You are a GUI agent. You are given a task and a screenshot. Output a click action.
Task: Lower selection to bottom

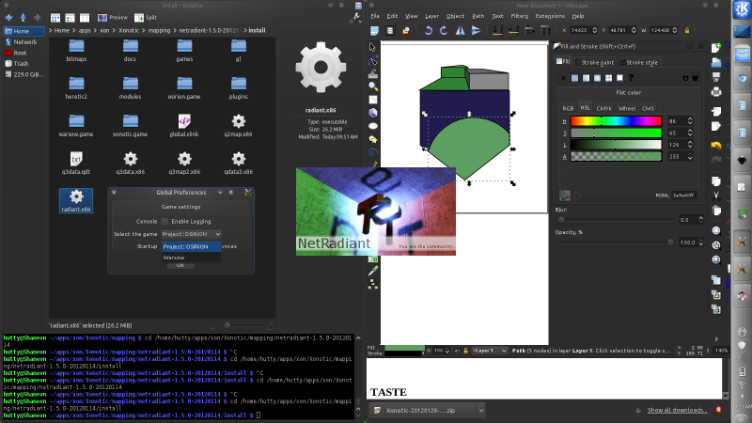(x=498, y=30)
